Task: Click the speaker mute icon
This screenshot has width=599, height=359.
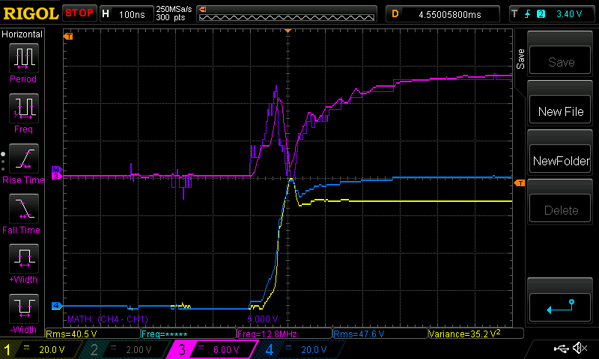Action: pos(579,349)
